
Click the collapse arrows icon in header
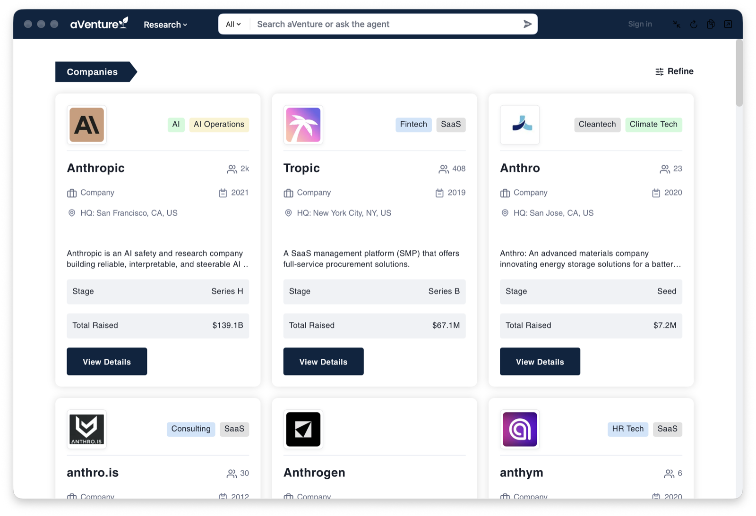coord(677,24)
